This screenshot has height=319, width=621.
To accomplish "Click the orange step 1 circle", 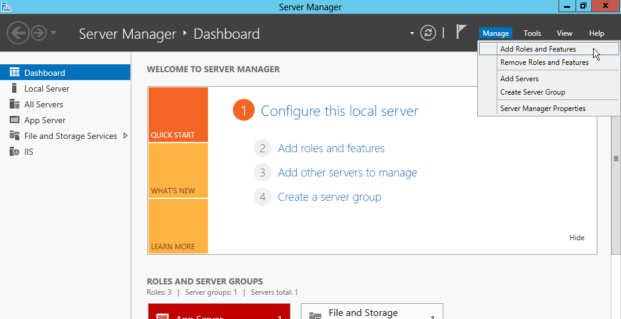I will (244, 110).
